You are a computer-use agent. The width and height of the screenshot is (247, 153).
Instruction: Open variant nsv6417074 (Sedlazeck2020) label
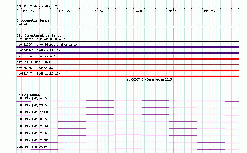(x=38, y=74)
